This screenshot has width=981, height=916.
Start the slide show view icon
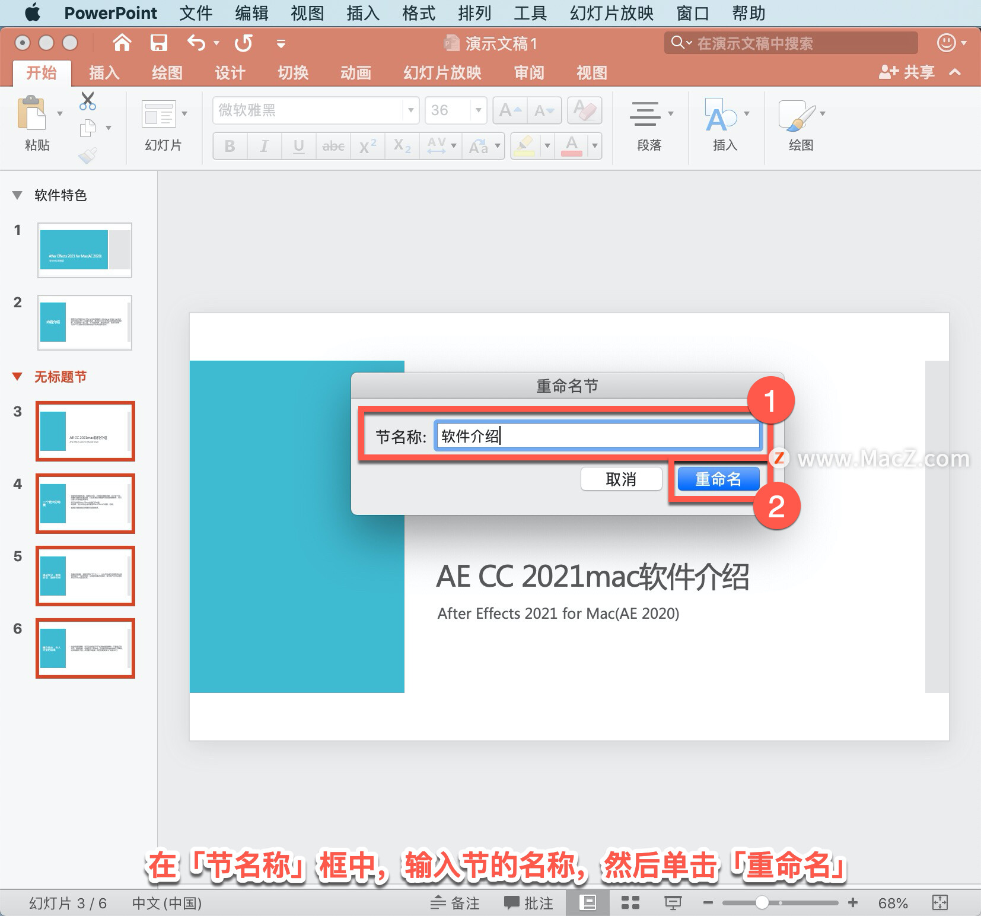pyautogui.click(x=673, y=903)
